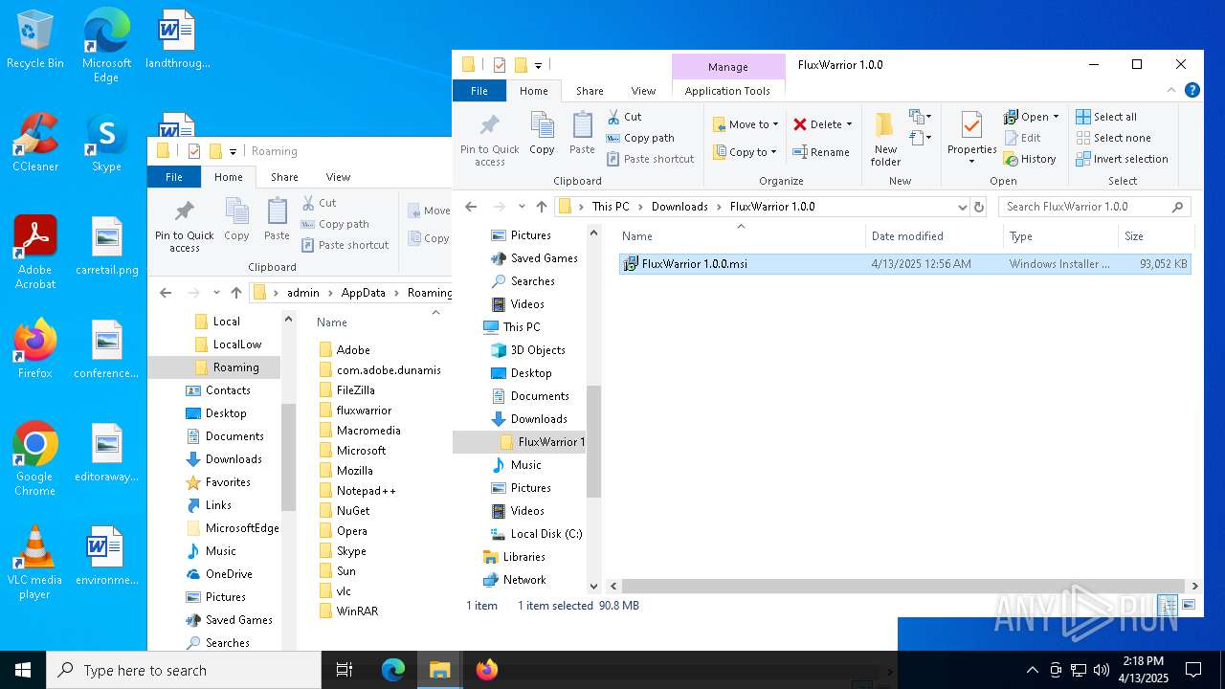Go up one level in FluxWarrior window

(542, 207)
